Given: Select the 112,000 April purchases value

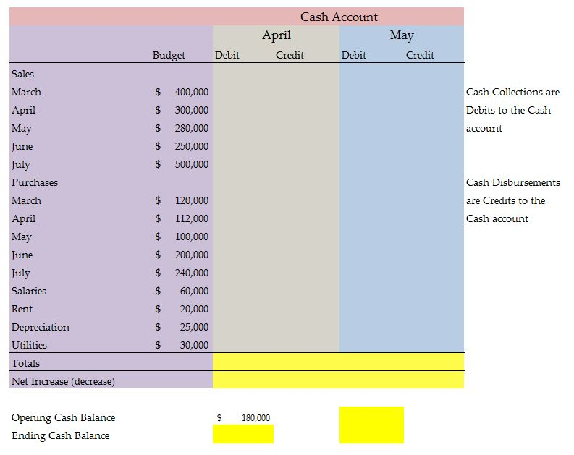Looking at the screenshot, I should point(192,218).
